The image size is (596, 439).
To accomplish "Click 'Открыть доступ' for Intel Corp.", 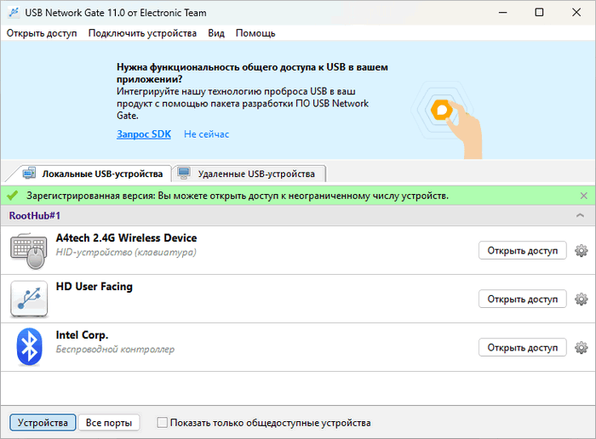I will (523, 347).
